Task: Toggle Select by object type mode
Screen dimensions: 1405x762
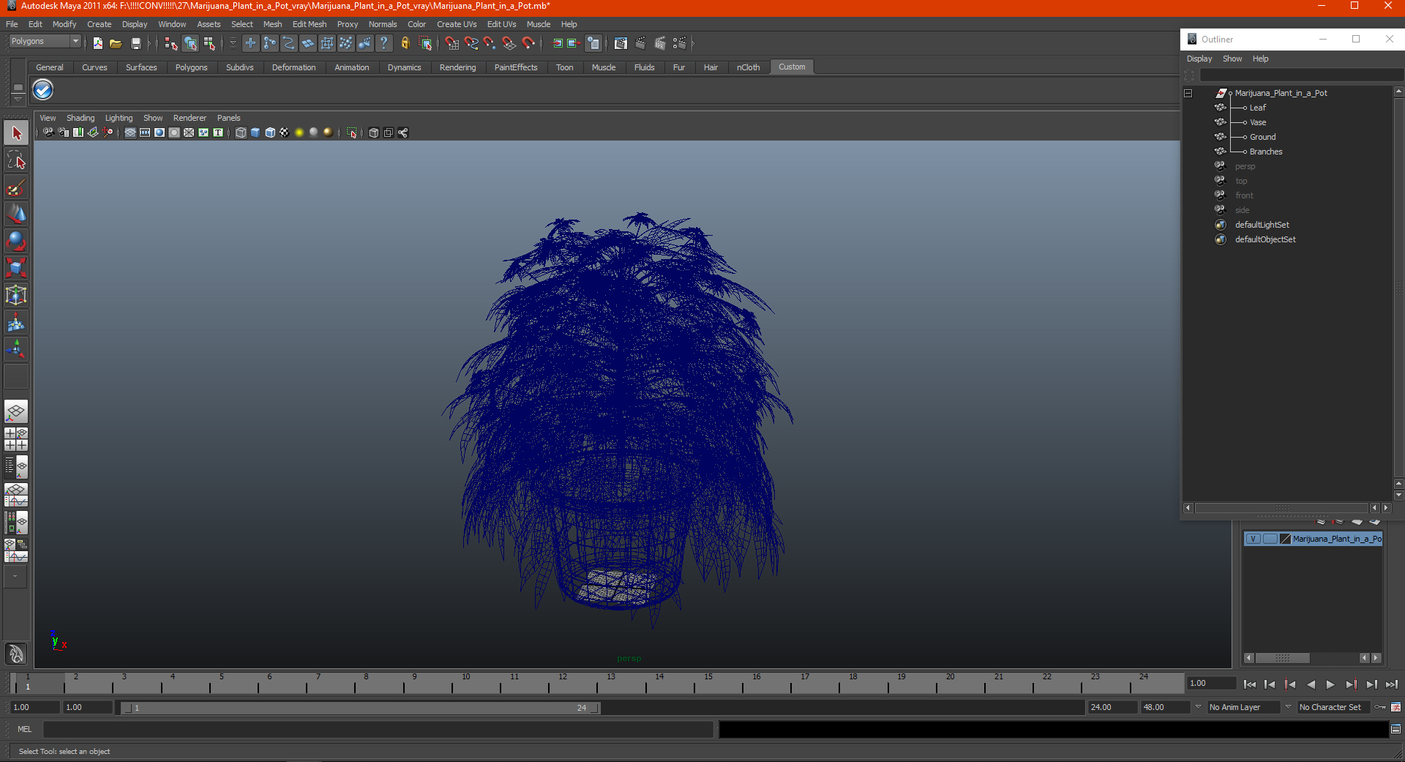Action: [190, 44]
